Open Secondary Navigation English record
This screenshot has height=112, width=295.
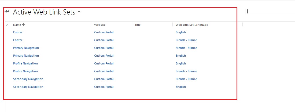(28, 87)
